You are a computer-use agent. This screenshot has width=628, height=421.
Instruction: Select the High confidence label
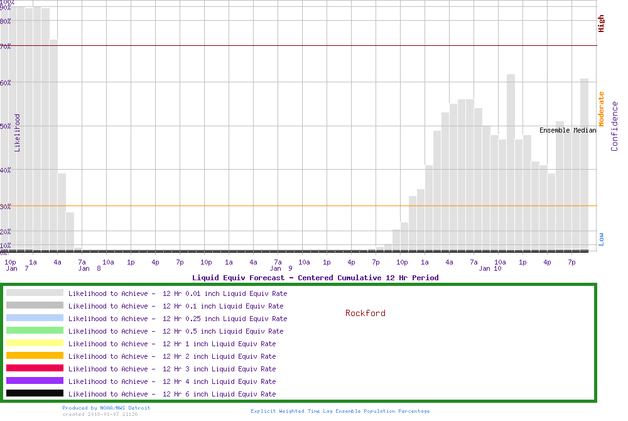601,24
